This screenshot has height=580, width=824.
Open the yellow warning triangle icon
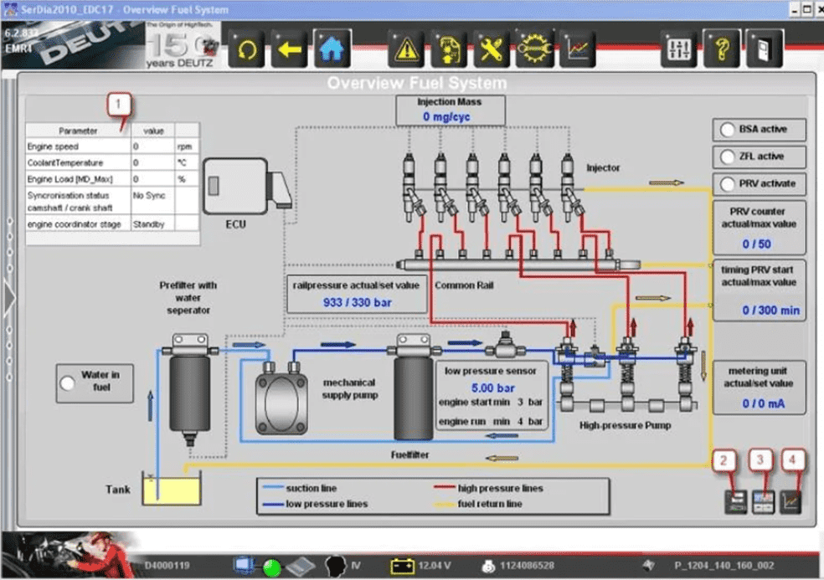405,49
